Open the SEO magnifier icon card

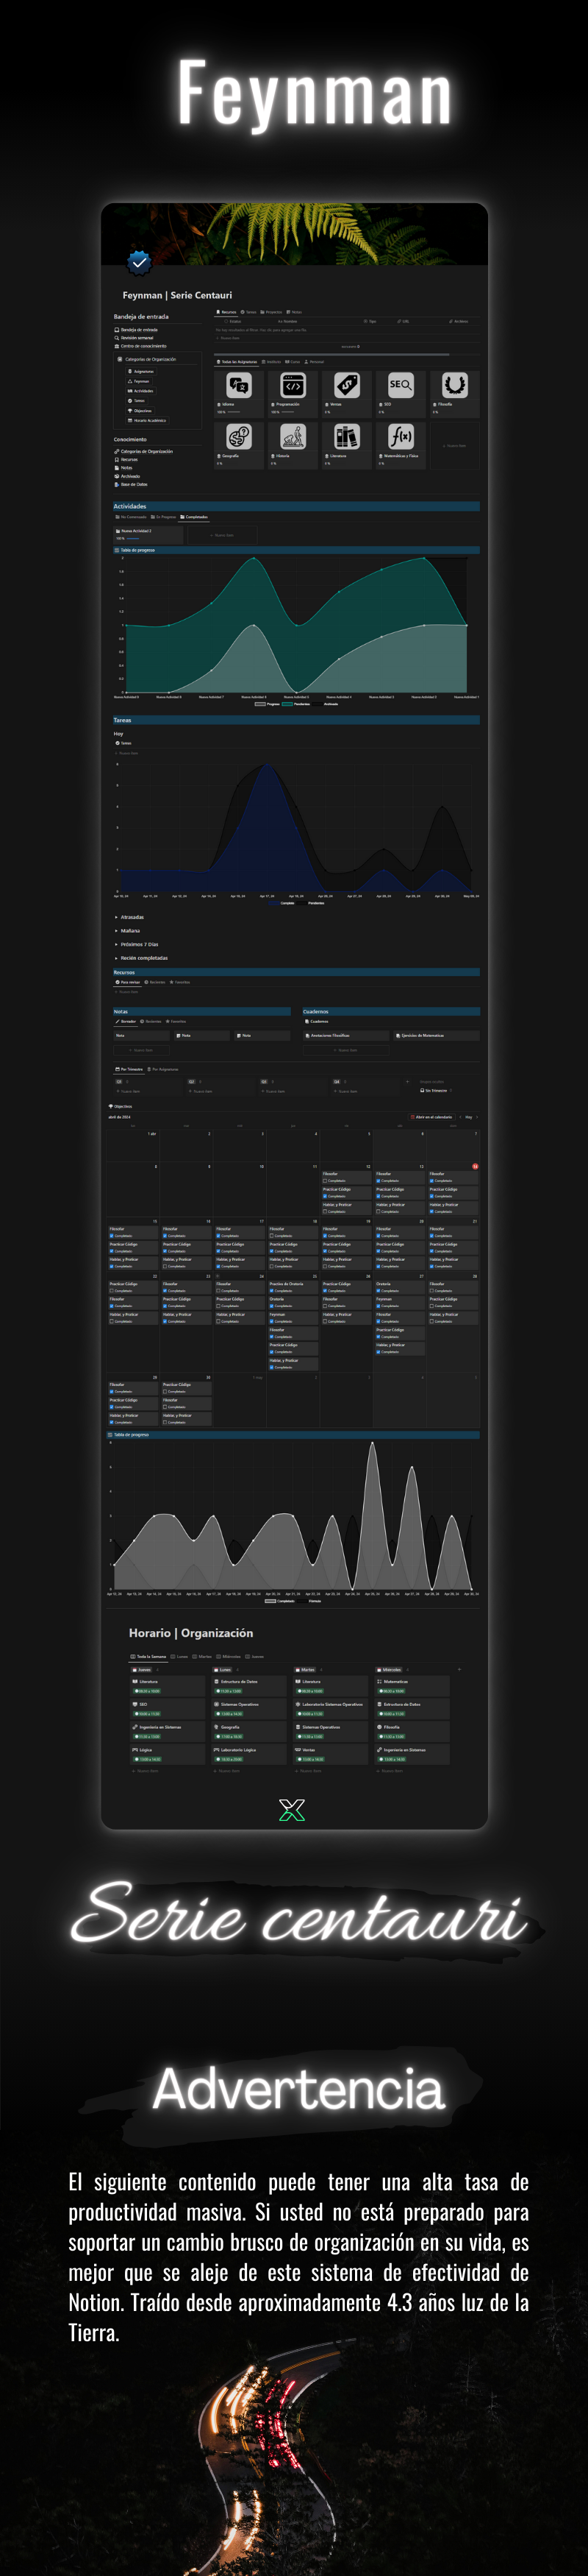click(401, 385)
